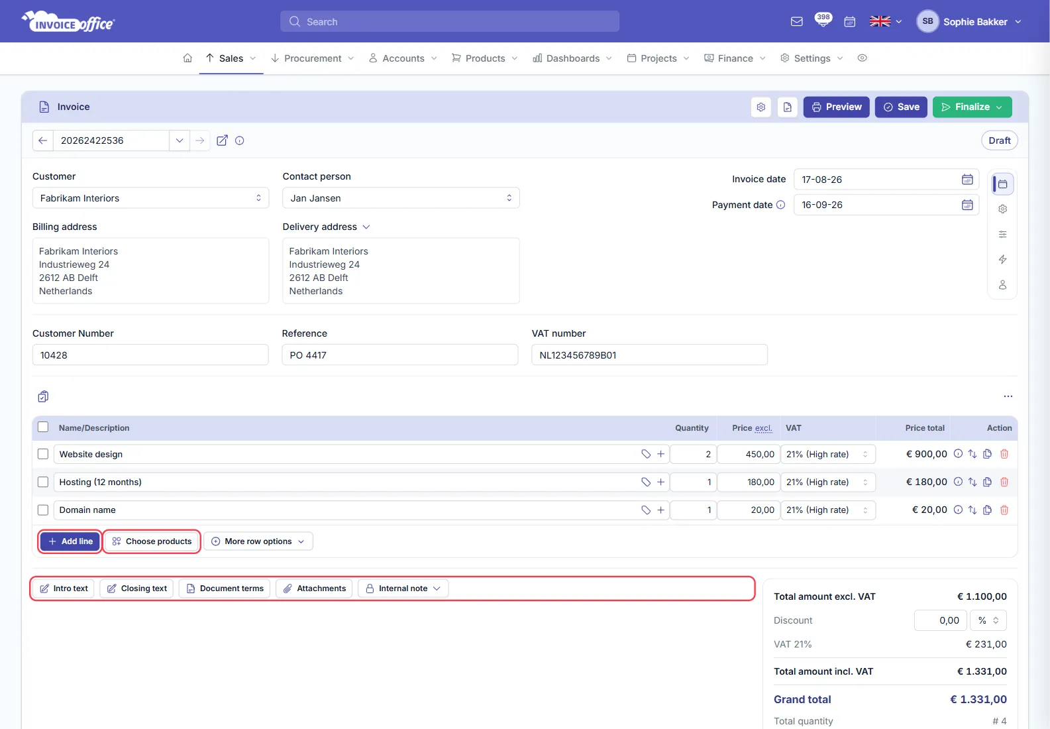Open invoice in new window icon
This screenshot has width=1050, height=729.
tap(222, 140)
